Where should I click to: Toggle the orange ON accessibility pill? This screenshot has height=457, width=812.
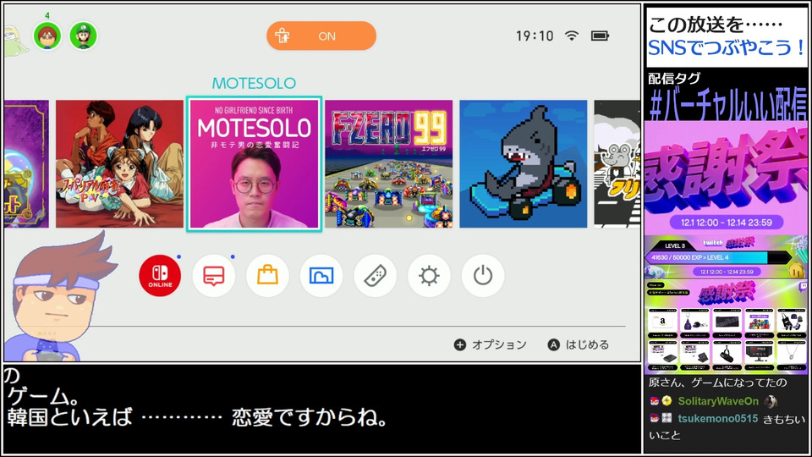point(321,36)
